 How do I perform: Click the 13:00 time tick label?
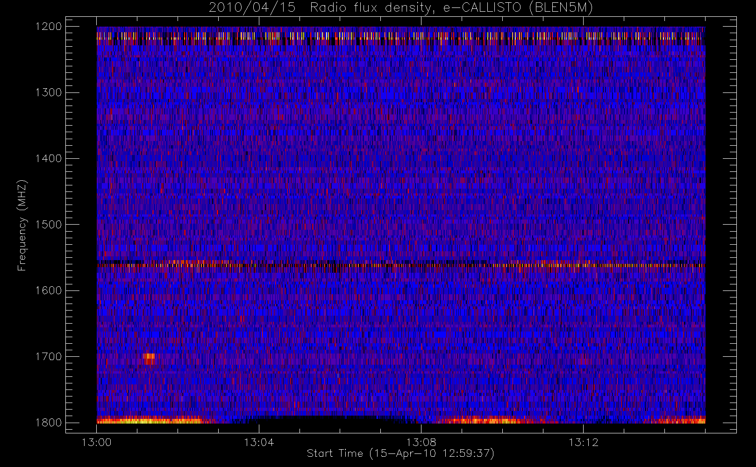tap(97, 442)
